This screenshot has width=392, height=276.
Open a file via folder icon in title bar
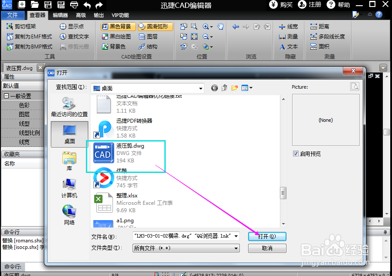point(35,4)
